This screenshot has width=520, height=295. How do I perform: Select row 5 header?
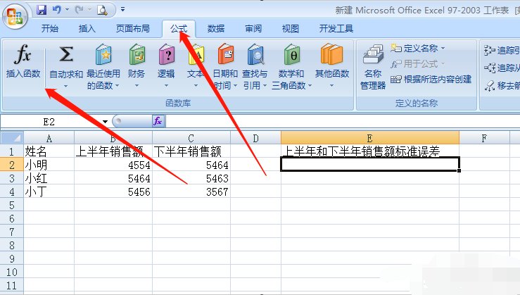[11, 205]
